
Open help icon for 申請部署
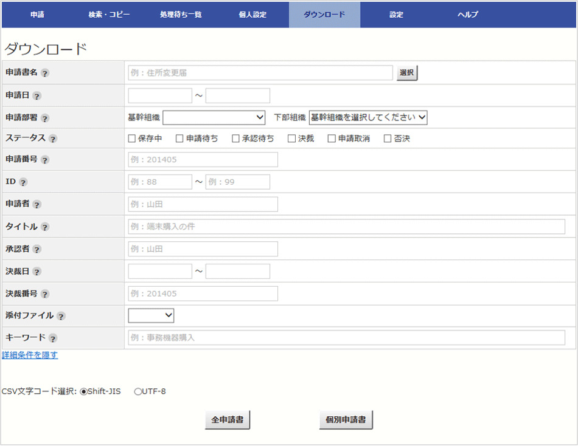45,118
